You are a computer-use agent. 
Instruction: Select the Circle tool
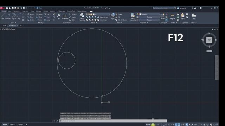[14, 16]
